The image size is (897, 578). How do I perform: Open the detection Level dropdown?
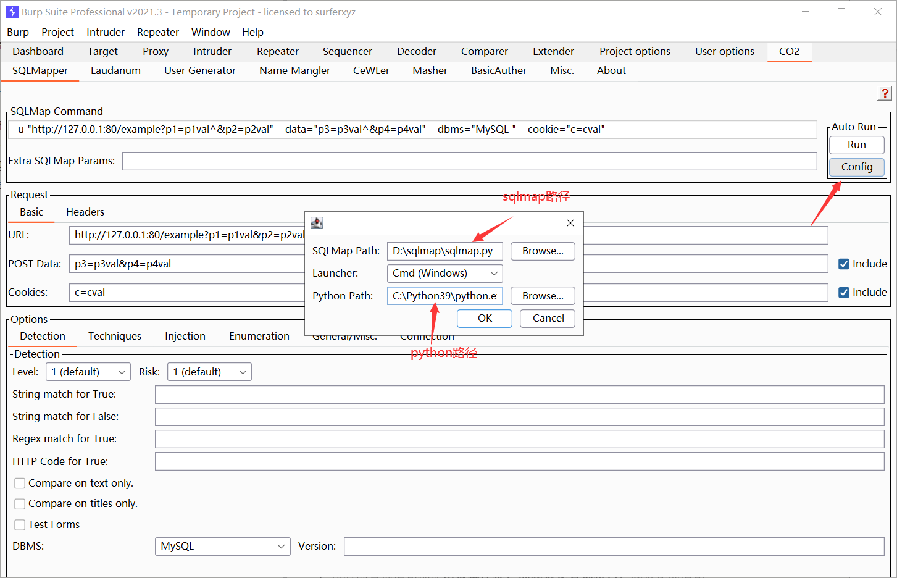(x=88, y=372)
